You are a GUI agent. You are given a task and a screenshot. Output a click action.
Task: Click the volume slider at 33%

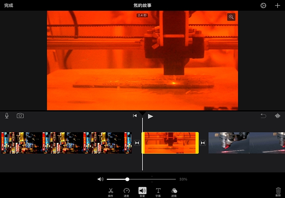click(127, 179)
